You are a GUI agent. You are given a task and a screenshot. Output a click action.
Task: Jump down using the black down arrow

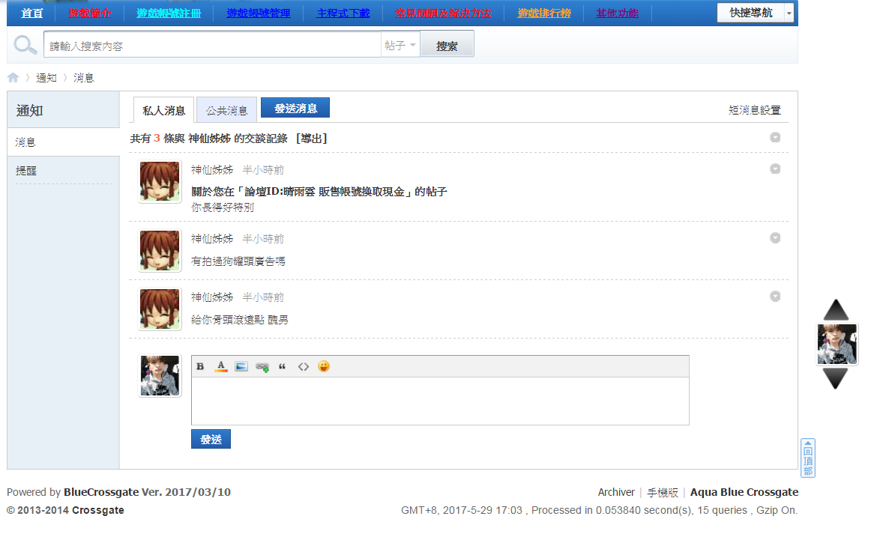pos(836,379)
